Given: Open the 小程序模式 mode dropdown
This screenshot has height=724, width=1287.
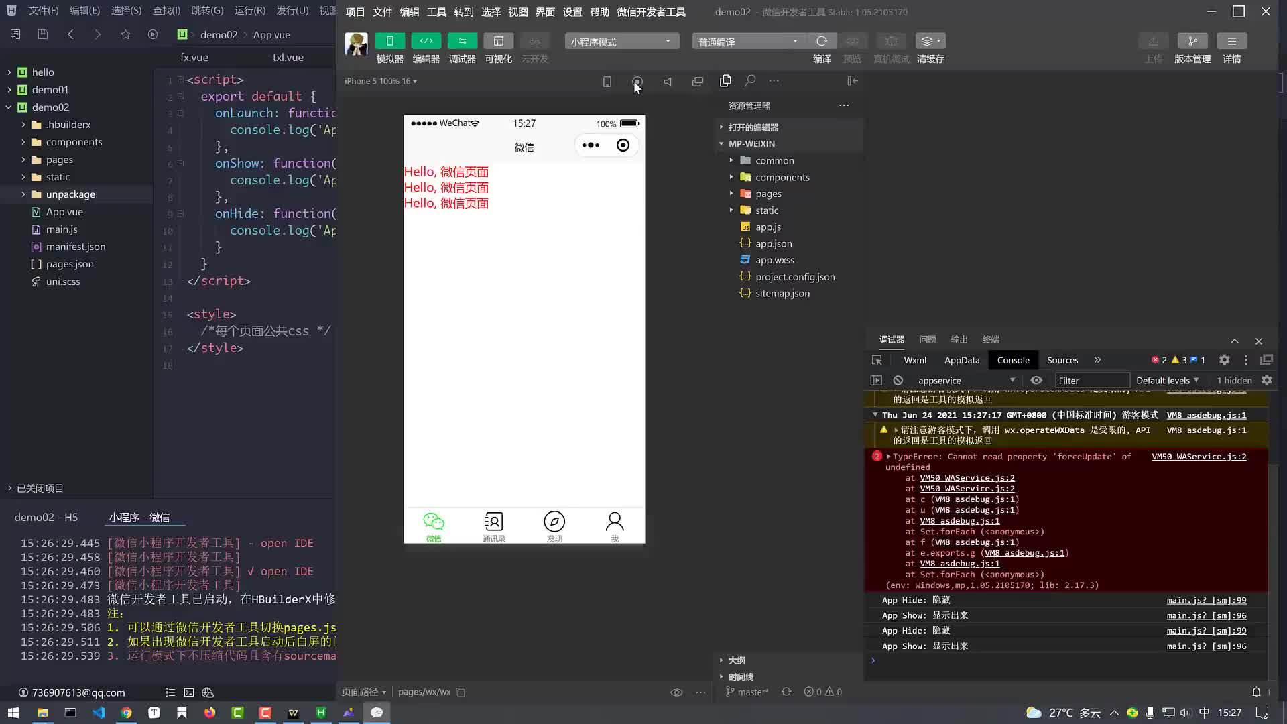Looking at the screenshot, I should click(621, 42).
